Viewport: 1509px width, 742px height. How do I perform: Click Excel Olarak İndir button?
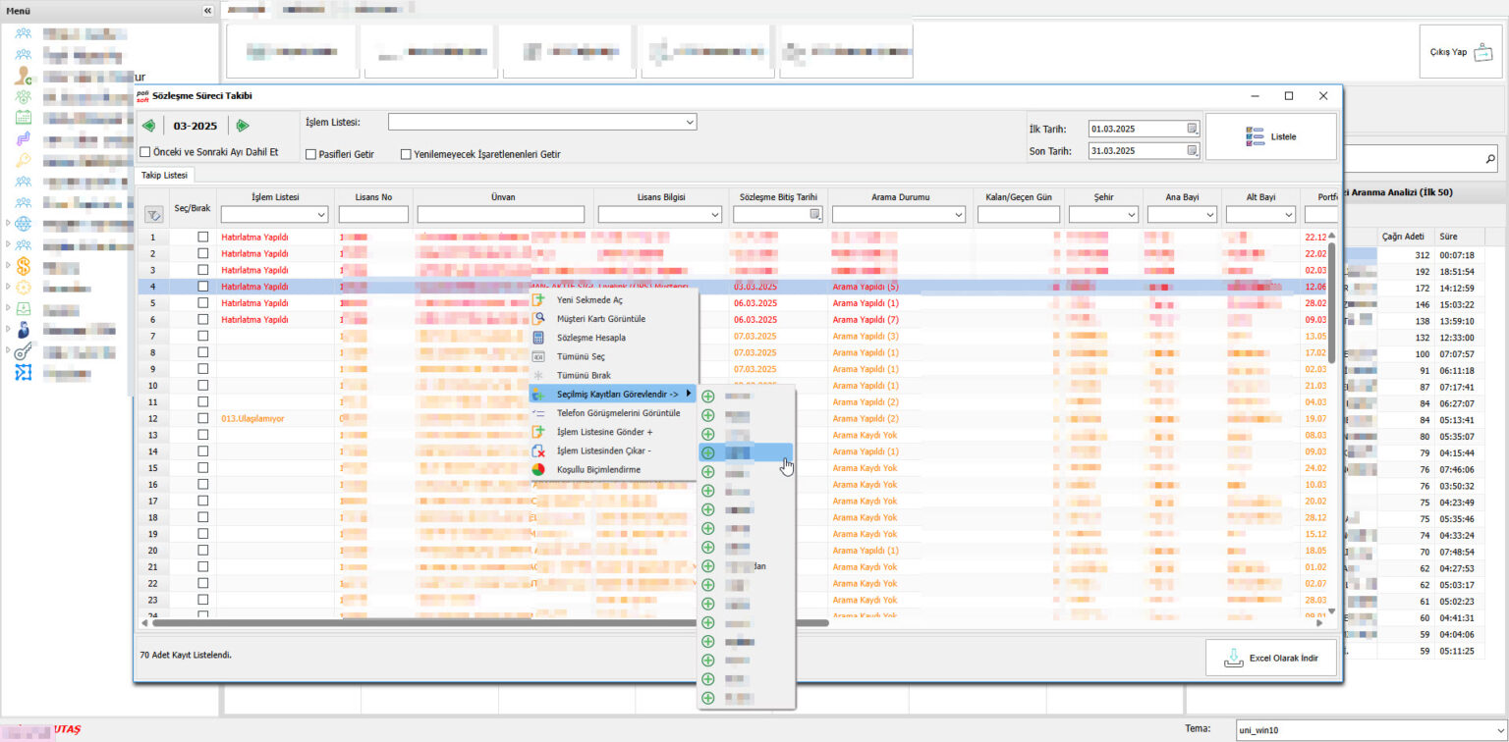1270,659
